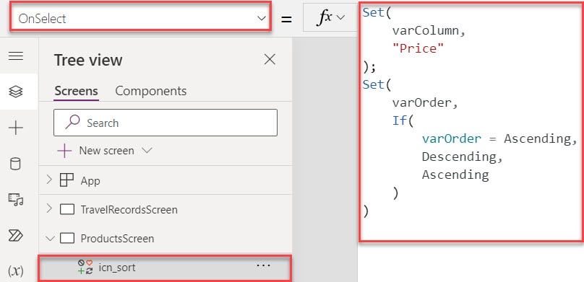This screenshot has height=282, width=584.
Task: Open the Data cylinder icon
Action: [15, 164]
